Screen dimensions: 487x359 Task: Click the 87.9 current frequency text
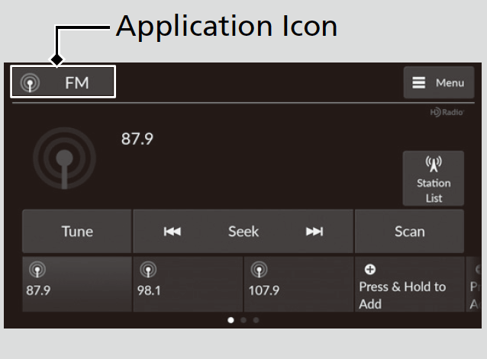[137, 139]
